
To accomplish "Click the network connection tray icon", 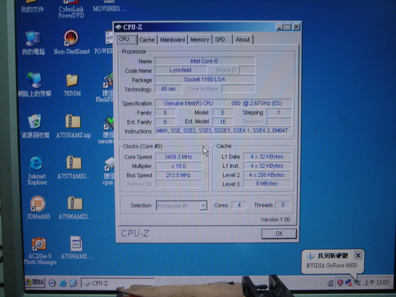I will 348,283.
